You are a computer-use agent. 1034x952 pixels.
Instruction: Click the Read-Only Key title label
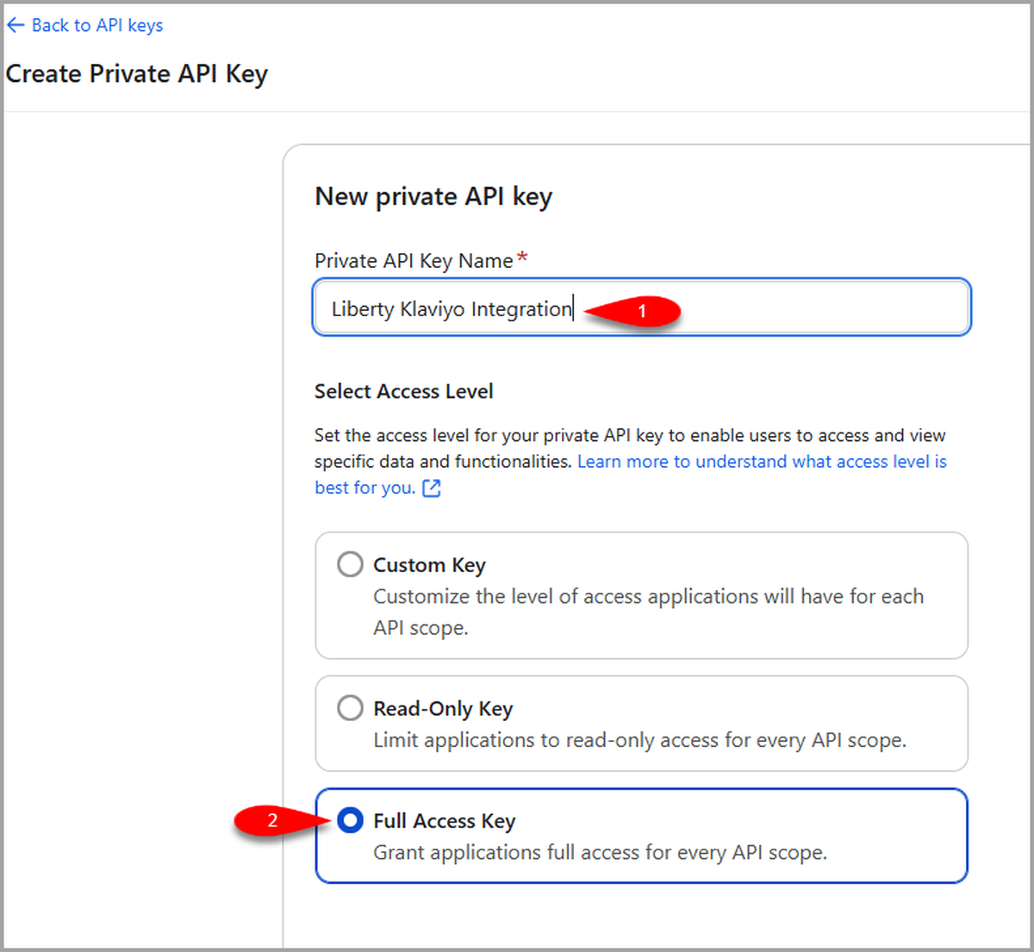click(x=443, y=709)
